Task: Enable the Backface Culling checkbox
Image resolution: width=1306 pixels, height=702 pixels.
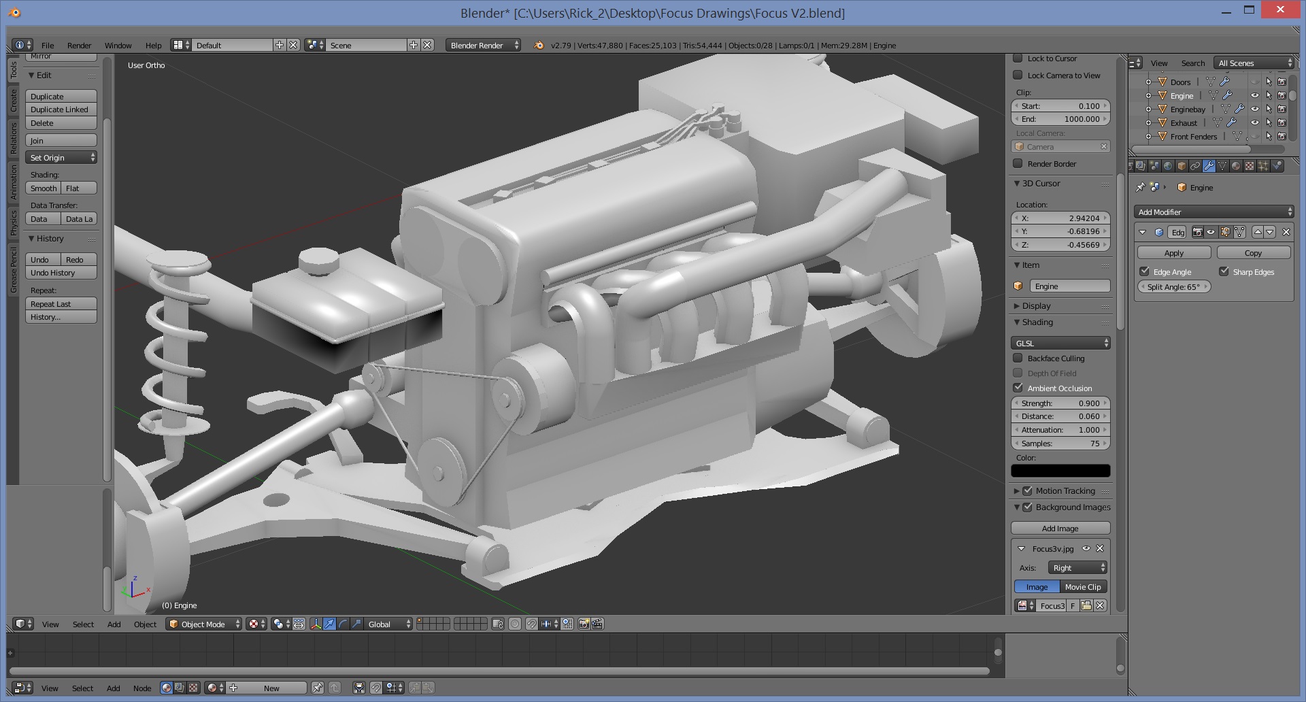Action: [x=1018, y=358]
